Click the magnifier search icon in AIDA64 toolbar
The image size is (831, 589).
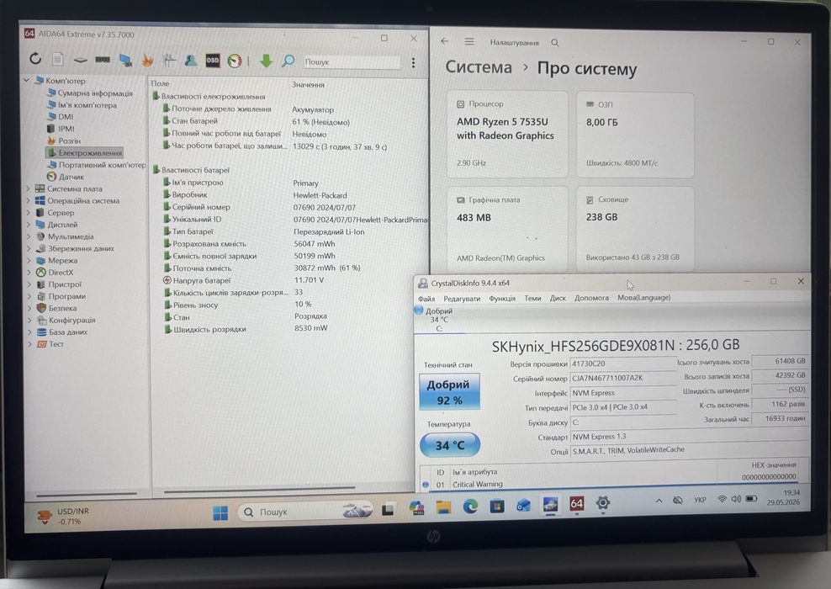click(x=288, y=61)
